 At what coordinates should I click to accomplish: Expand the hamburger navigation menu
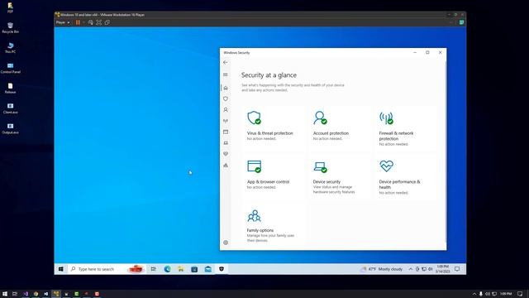[x=226, y=74]
